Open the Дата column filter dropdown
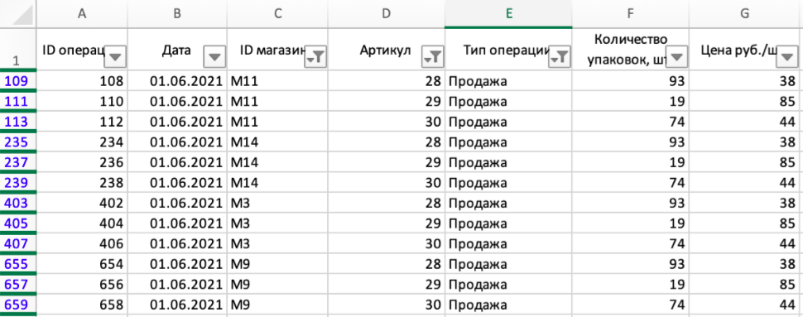 (214, 57)
